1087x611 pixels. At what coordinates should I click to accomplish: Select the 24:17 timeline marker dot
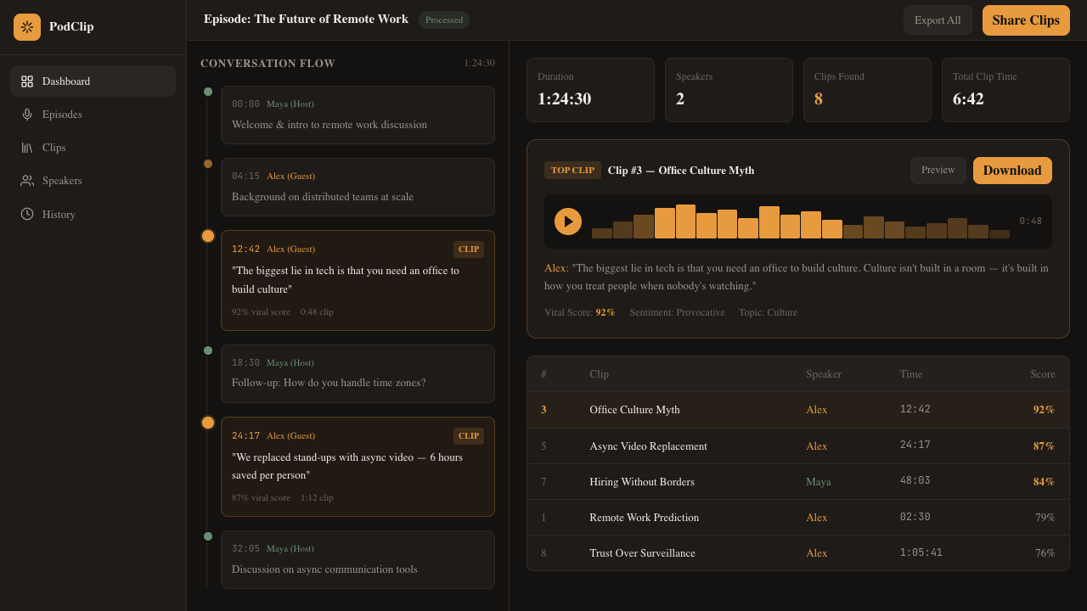click(x=208, y=423)
